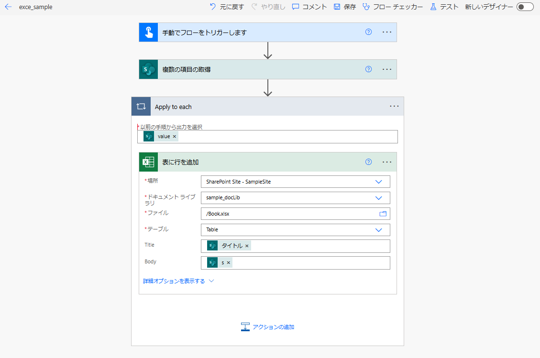The height and width of the screenshot is (358, 540).
Task: Click the manual trigger hand icon
Action: [x=148, y=32]
